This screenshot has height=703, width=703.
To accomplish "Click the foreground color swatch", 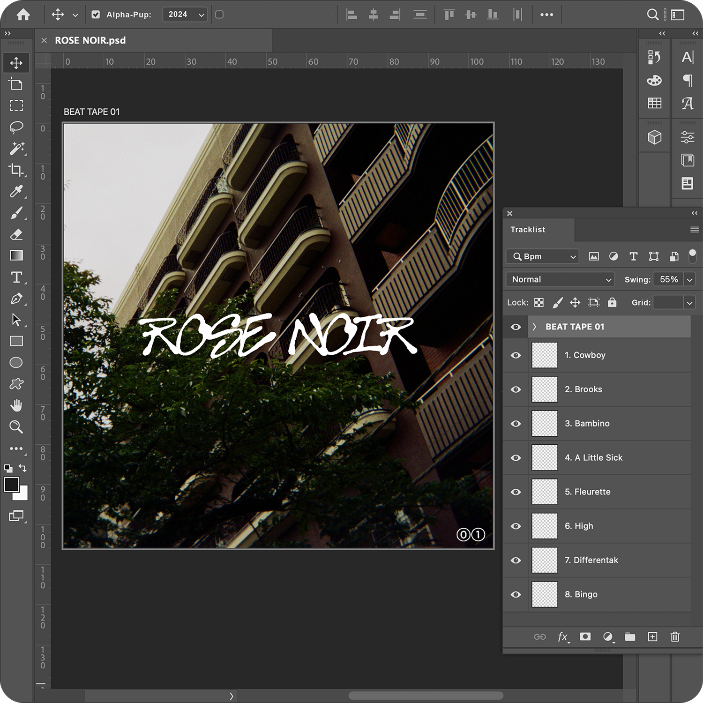I will pos(11,485).
